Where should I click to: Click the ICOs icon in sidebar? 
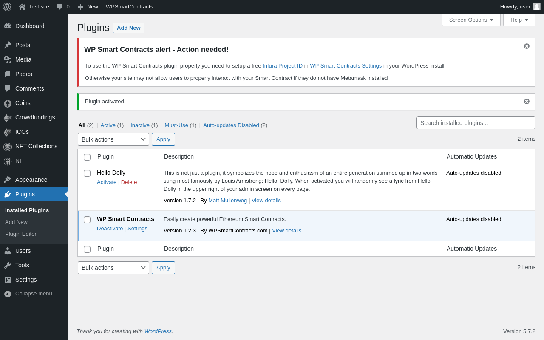[x=8, y=132]
